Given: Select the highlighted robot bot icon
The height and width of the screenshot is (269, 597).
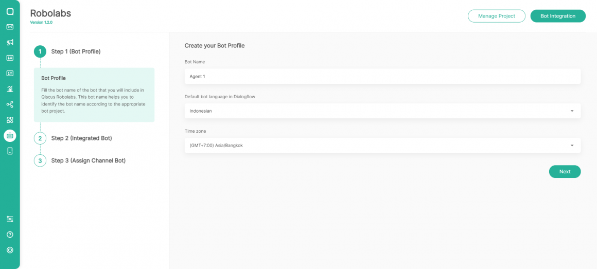Looking at the screenshot, I should [10, 135].
